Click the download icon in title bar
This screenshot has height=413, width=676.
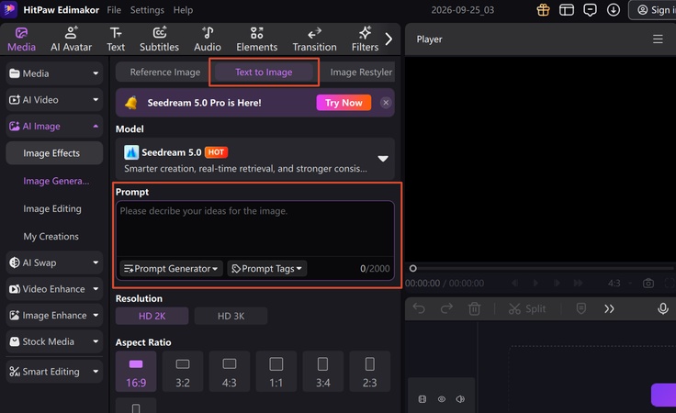614,10
